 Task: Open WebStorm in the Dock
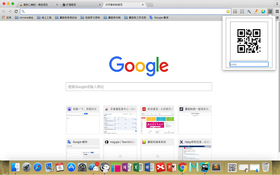205,167
